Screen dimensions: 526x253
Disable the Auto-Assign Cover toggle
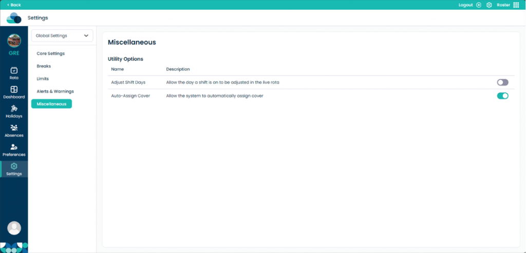coord(502,96)
